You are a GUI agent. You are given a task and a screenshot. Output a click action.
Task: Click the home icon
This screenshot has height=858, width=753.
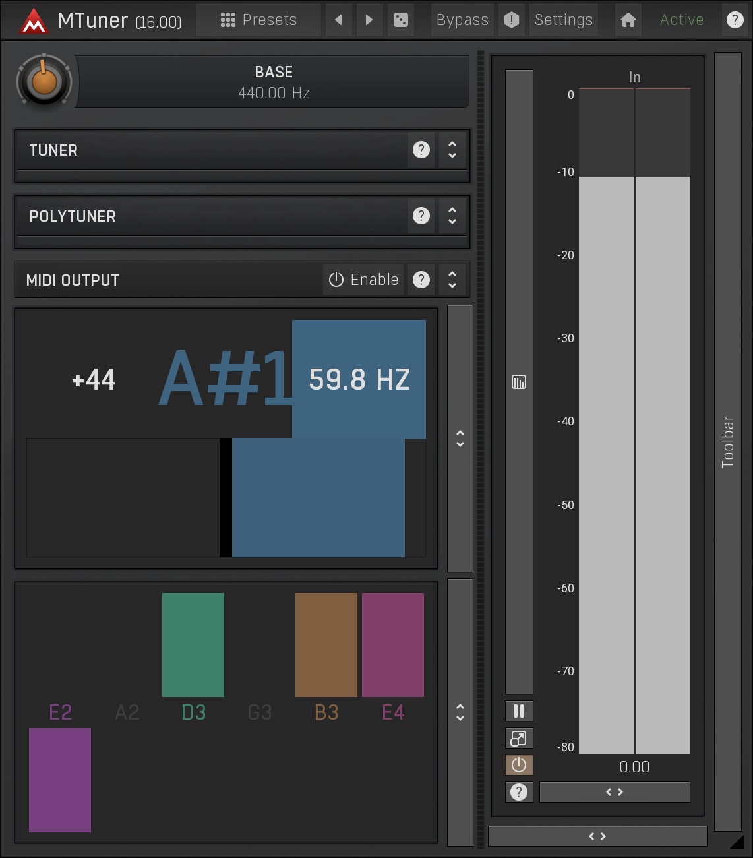[x=628, y=20]
